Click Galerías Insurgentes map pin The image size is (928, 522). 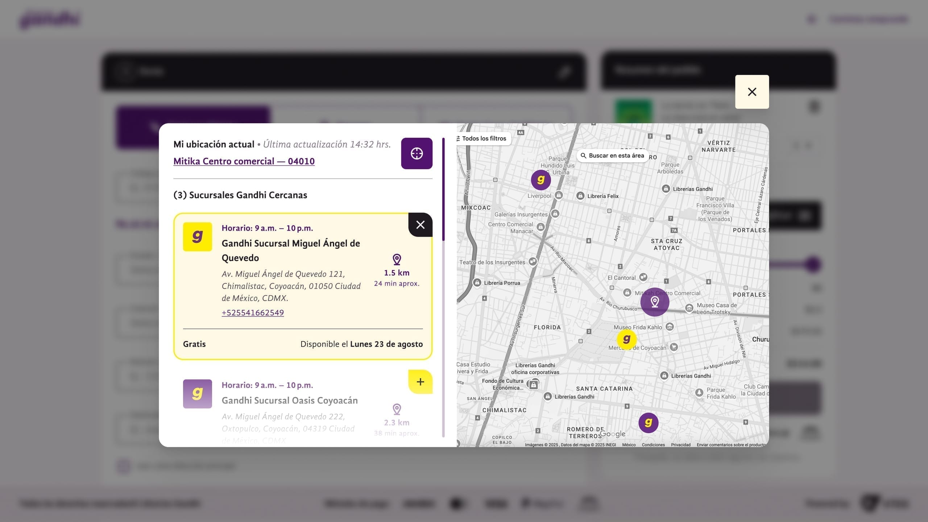click(555, 214)
